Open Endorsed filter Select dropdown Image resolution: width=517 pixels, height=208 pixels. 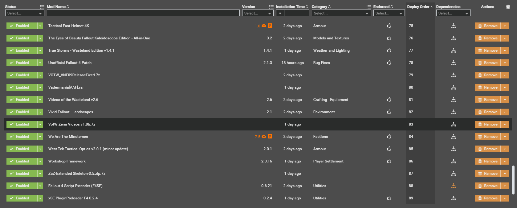click(389, 13)
